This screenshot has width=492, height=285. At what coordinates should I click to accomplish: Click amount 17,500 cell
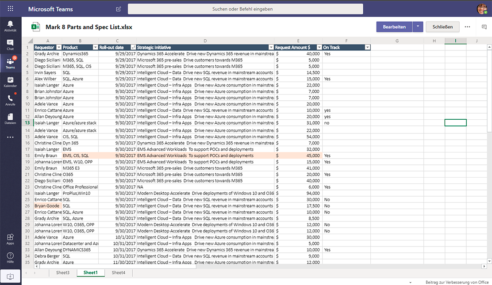click(x=298, y=205)
